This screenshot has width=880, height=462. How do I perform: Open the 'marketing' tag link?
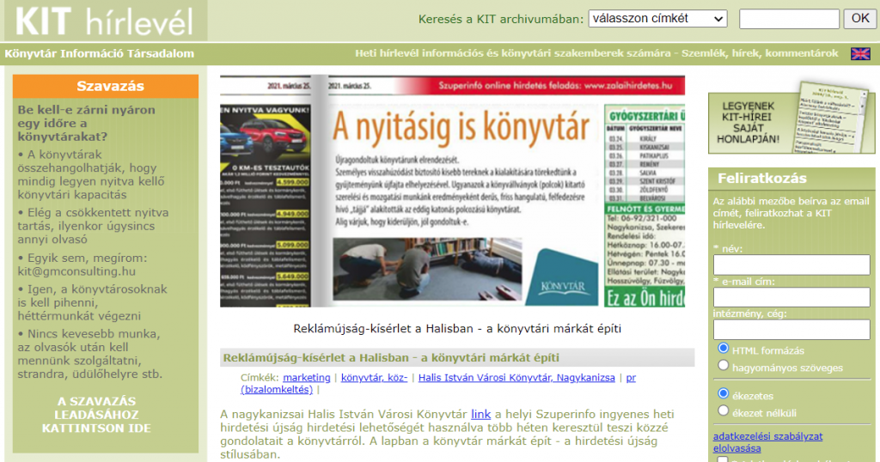[x=307, y=378]
